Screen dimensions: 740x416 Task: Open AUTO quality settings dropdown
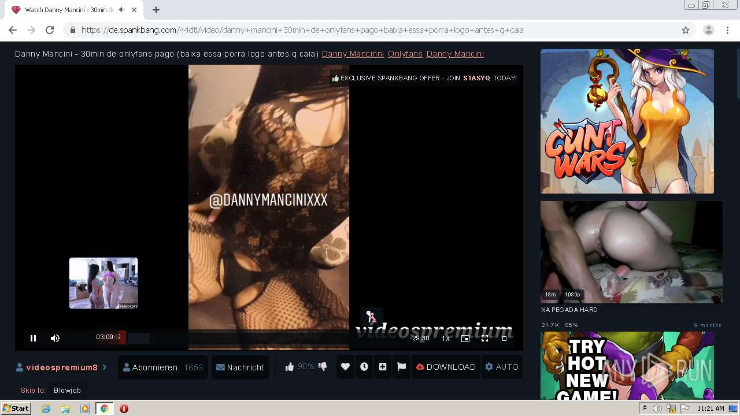[502, 367]
